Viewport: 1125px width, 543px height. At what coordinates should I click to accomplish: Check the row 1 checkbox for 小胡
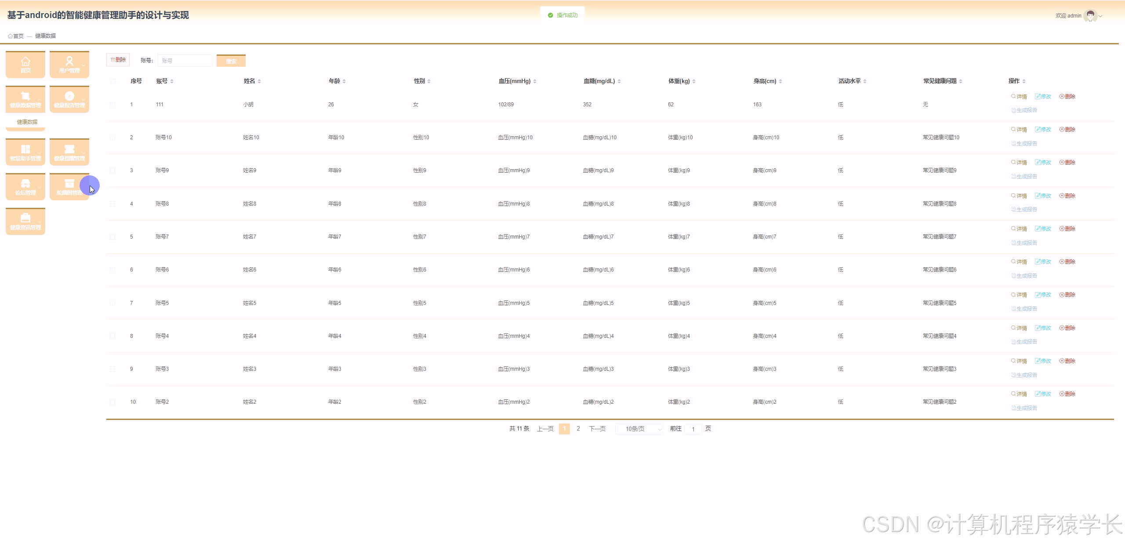[113, 105]
